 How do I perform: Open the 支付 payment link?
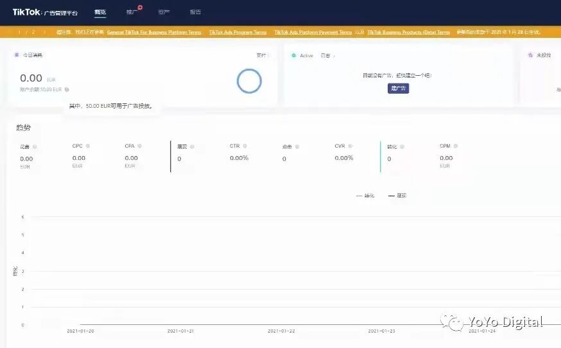261,55
